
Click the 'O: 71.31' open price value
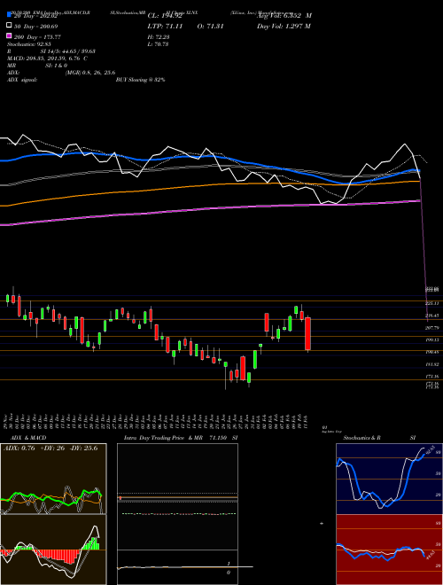[210, 26]
